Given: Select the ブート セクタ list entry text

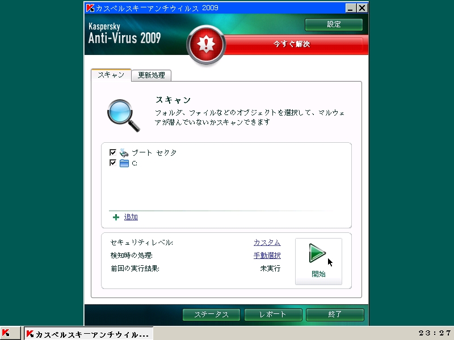Looking at the screenshot, I should coord(154,152).
